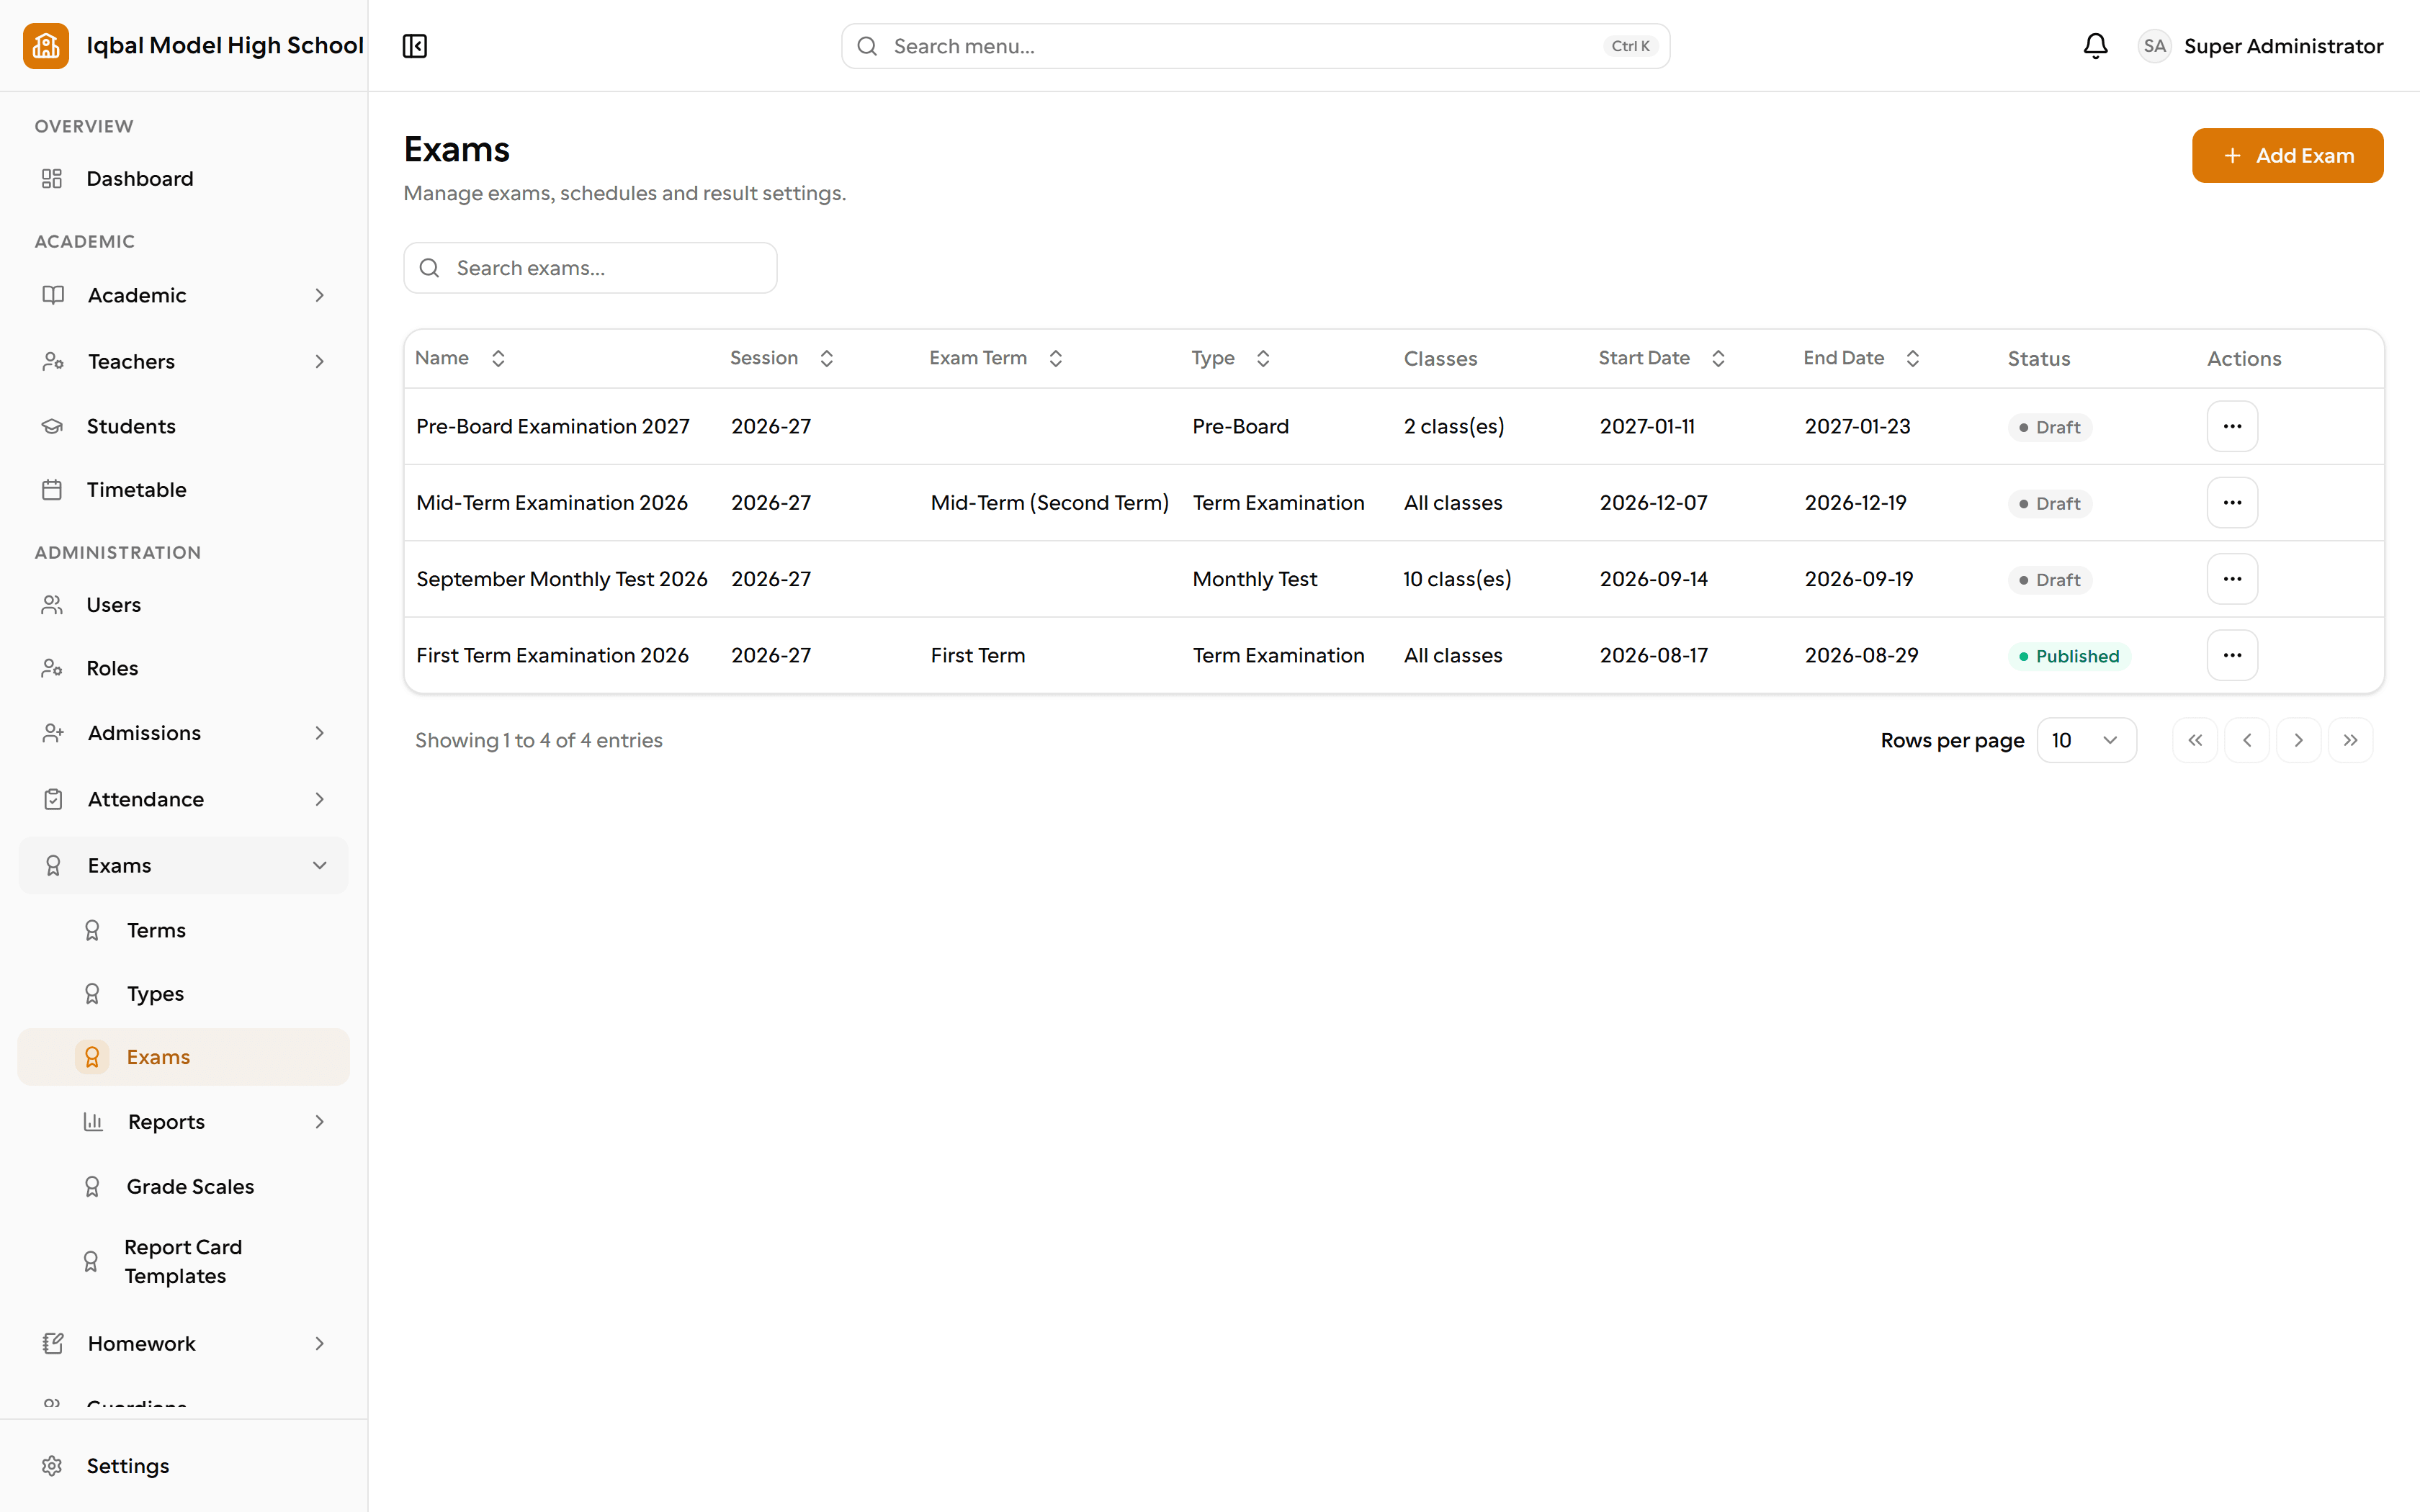Click the Dashboard grid icon
2420x1512 pixels.
pyautogui.click(x=52, y=179)
